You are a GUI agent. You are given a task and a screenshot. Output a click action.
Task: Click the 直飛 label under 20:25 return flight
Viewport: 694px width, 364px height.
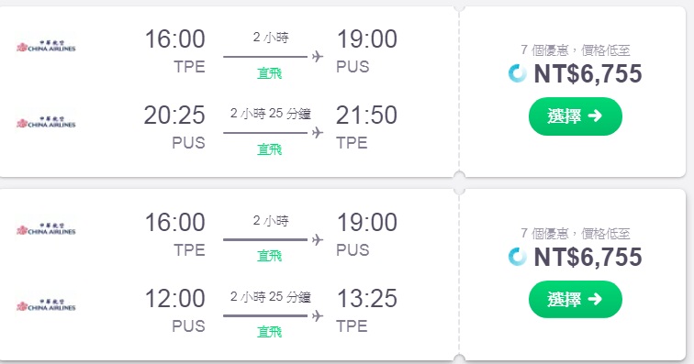pos(270,149)
